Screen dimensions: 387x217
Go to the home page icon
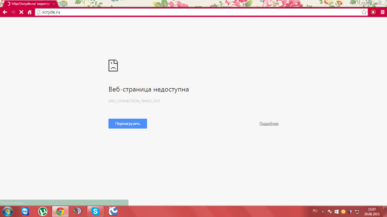[29, 12]
